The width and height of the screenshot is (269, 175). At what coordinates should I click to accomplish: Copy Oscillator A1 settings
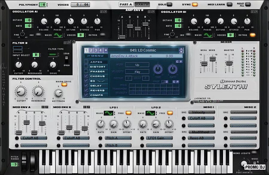click(102, 12)
